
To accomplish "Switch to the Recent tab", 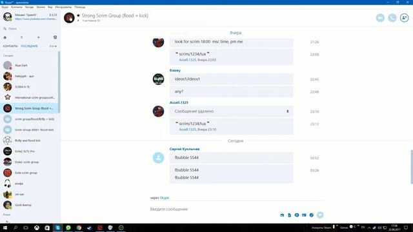I will [x=29, y=46].
